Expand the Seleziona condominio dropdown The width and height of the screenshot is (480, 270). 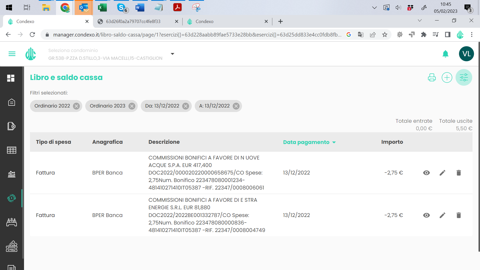[x=172, y=54]
